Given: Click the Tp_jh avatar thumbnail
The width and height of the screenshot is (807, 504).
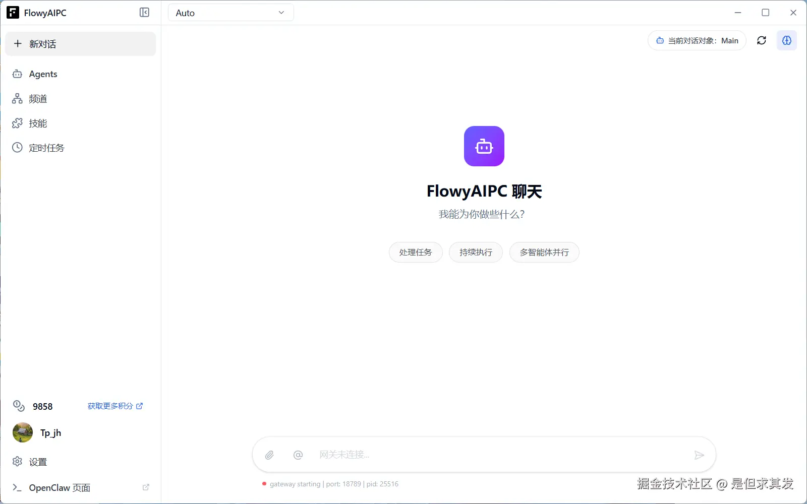Looking at the screenshot, I should (22, 432).
